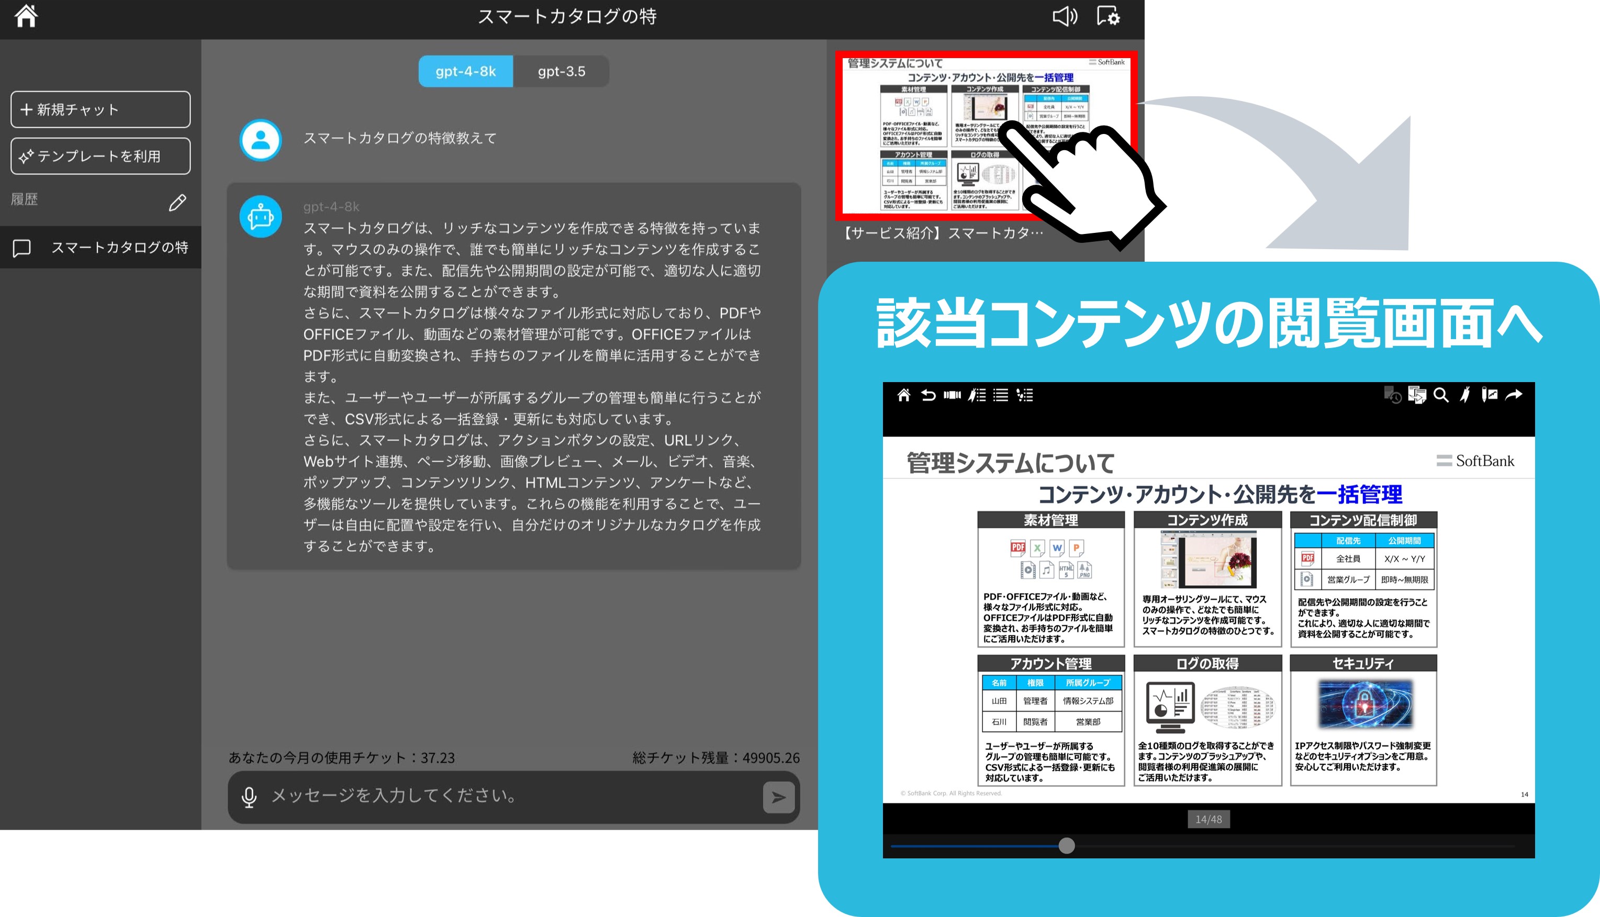
Task: Click the home icon in chat header
Action: 27,16
